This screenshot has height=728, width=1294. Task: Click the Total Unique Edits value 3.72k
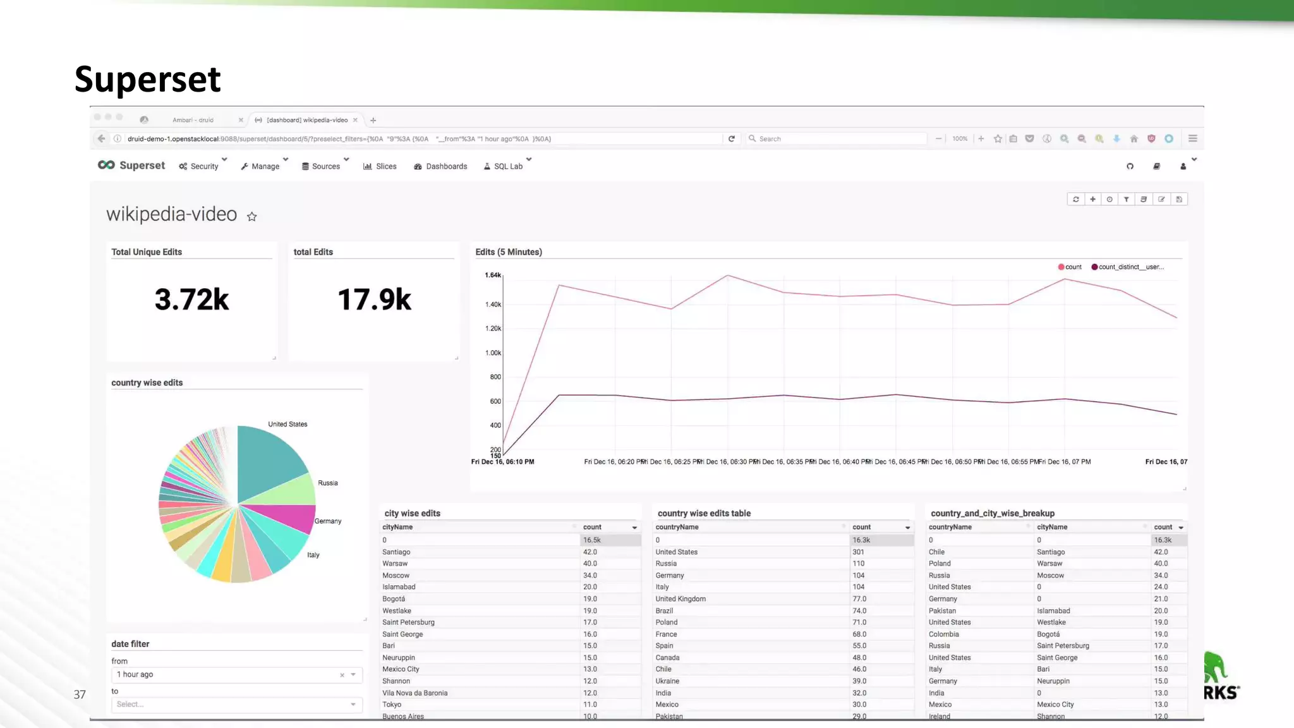(192, 300)
